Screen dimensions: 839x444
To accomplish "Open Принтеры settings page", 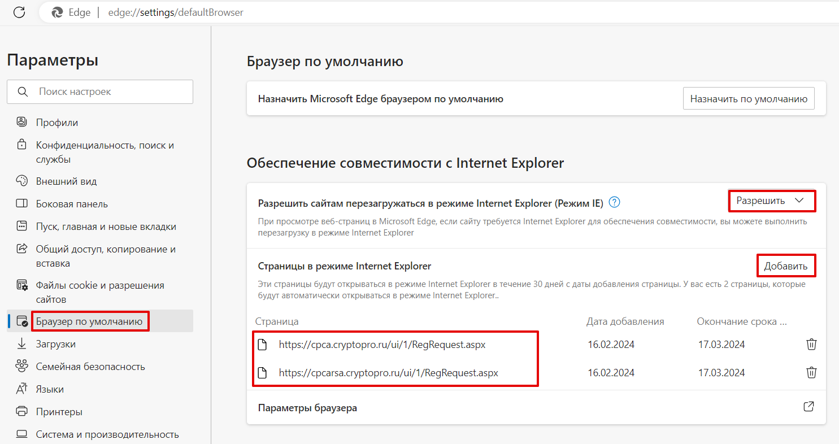I will [59, 412].
